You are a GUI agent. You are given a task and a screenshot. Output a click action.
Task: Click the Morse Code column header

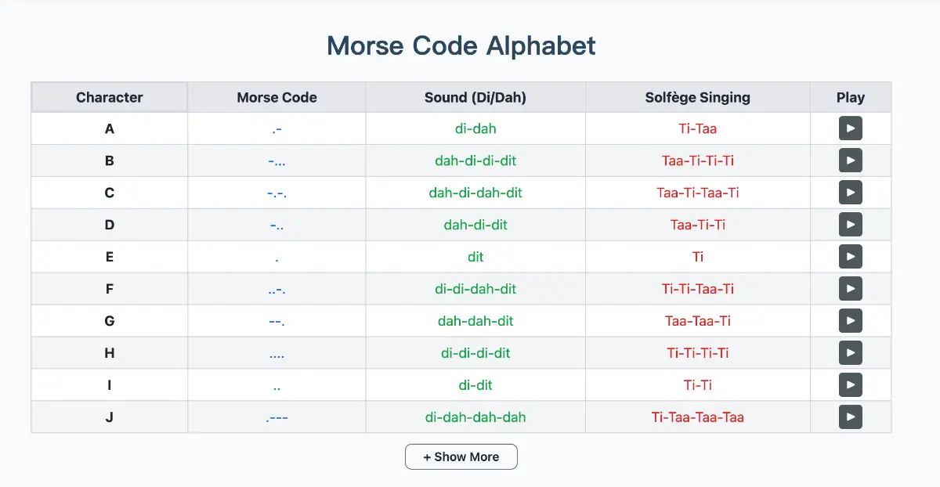(x=277, y=97)
